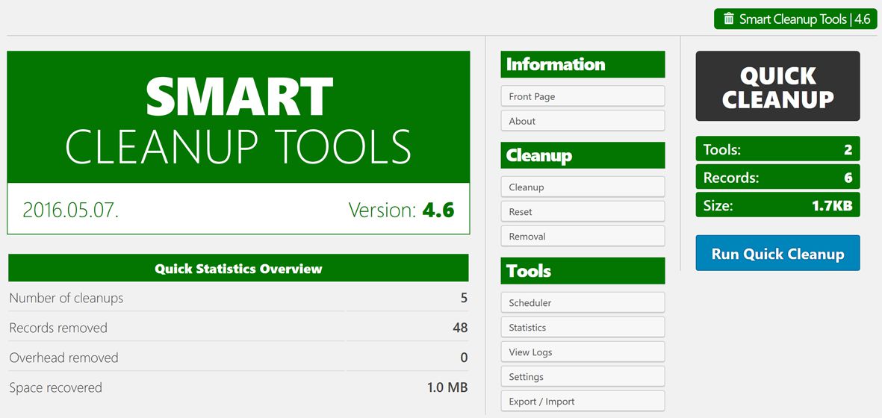
Task: View the Statistics page
Action: (x=582, y=328)
